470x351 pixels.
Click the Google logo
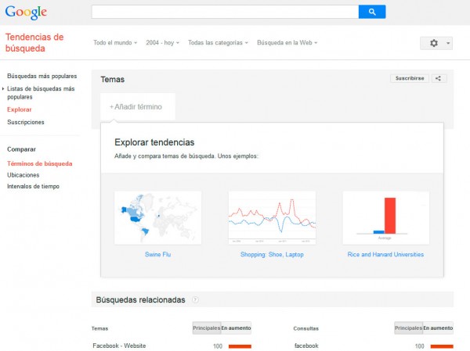tap(26, 13)
